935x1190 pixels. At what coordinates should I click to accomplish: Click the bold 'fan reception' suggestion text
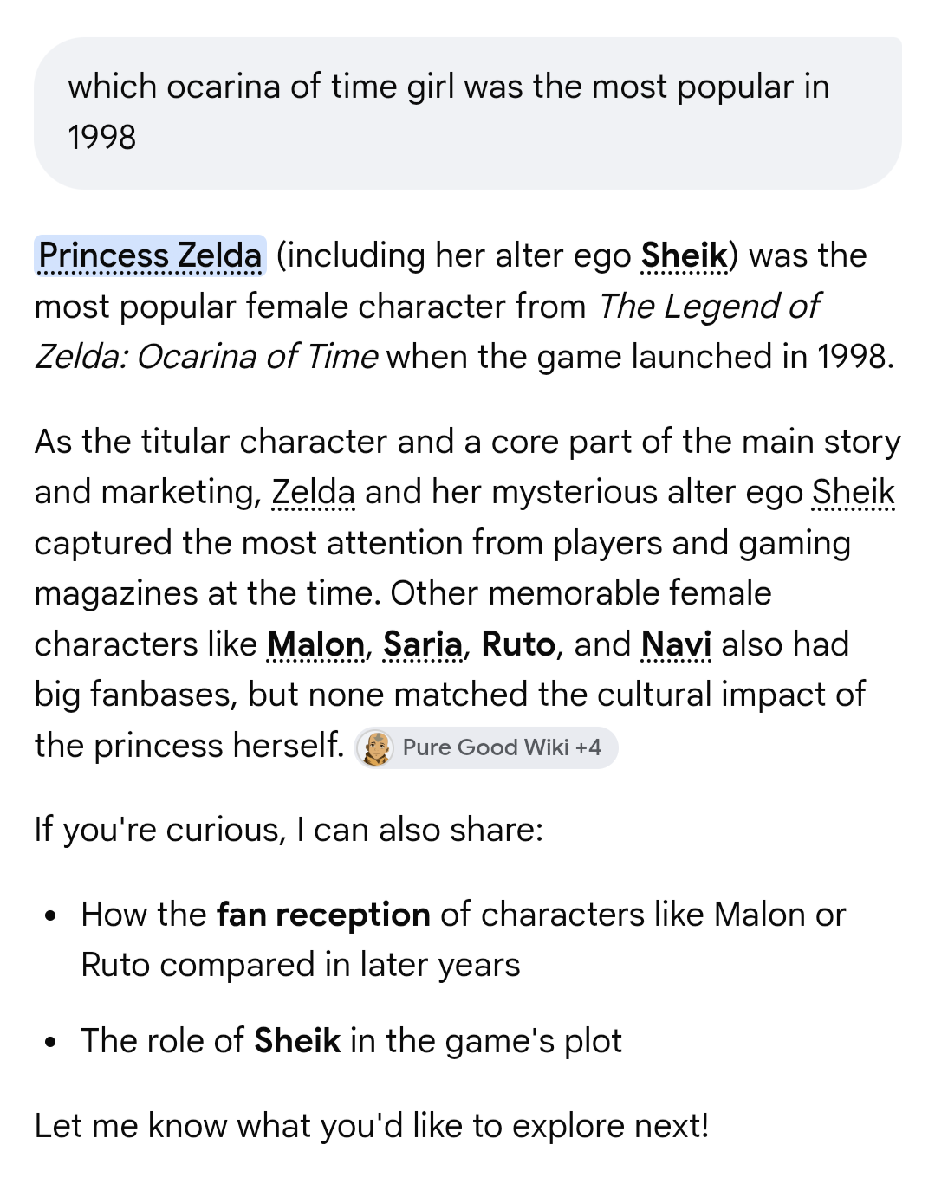323,915
